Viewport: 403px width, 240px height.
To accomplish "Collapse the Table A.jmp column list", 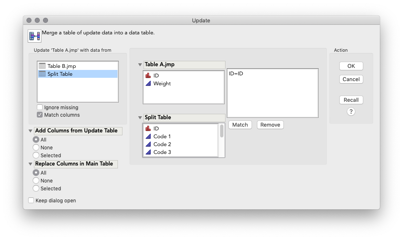I will pyautogui.click(x=140, y=65).
